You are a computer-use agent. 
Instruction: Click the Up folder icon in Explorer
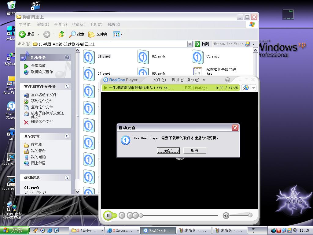tap(61, 34)
